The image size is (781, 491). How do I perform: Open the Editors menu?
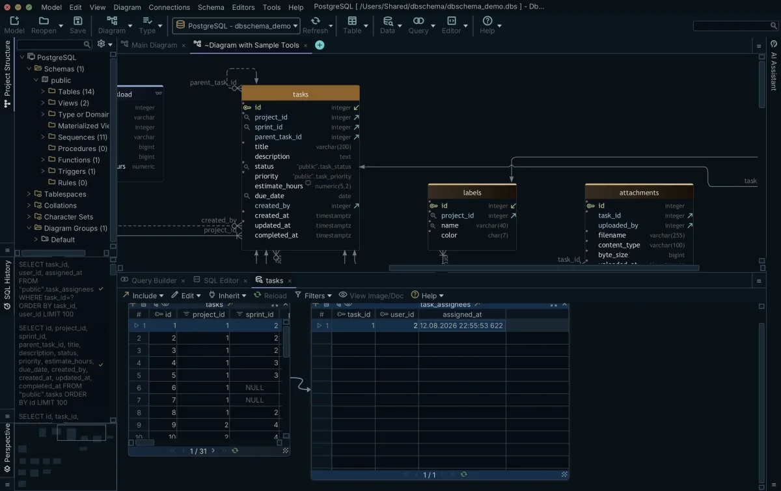(x=243, y=7)
